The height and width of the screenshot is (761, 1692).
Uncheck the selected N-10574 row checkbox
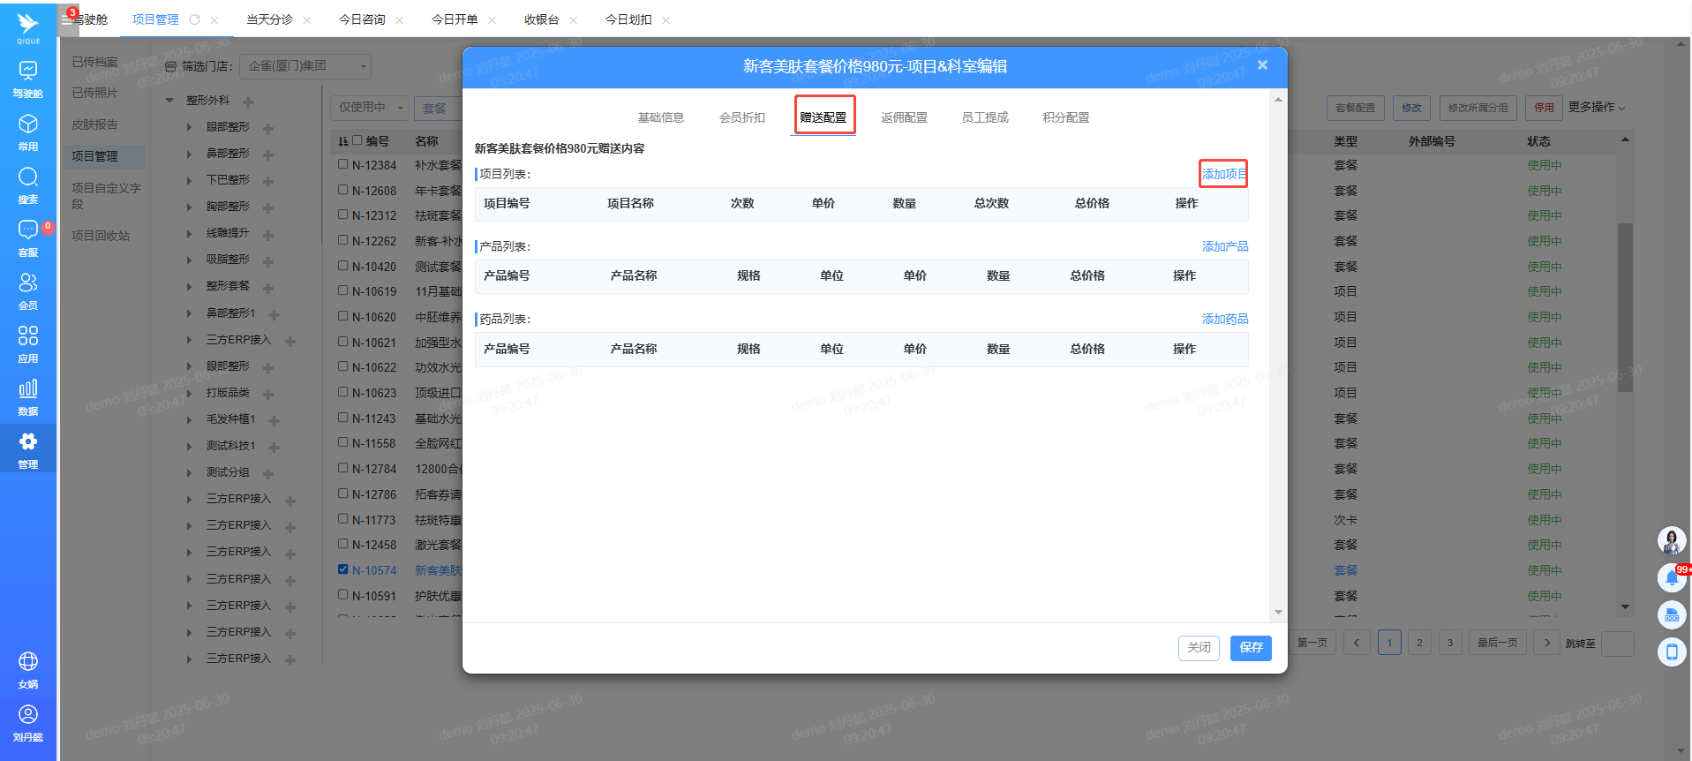point(343,569)
